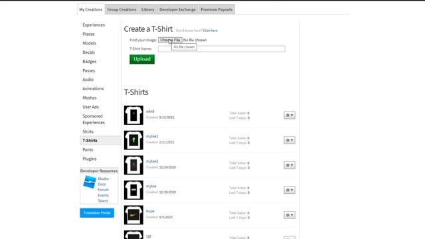Open the Studio developer resource link

click(104, 179)
